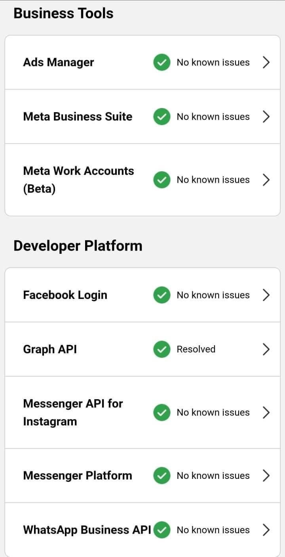Click the Developer Platform section heading
This screenshot has width=285, height=557.
pos(78,246)
